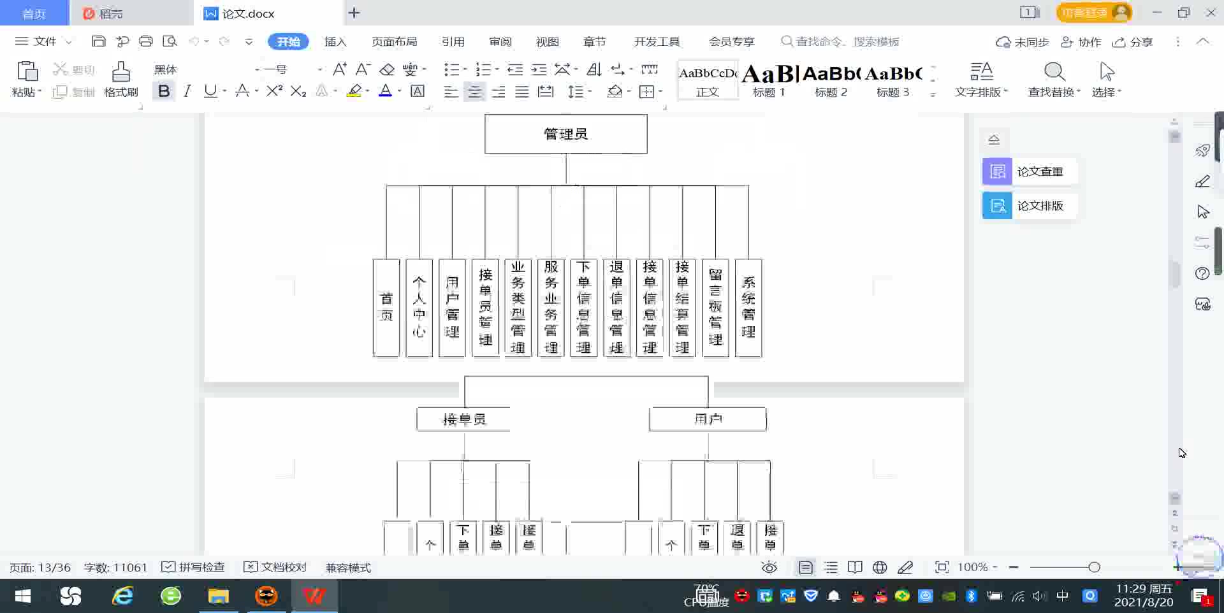
Task: Switch to the 插入 ribbon tab
Action: pos(335,41)
